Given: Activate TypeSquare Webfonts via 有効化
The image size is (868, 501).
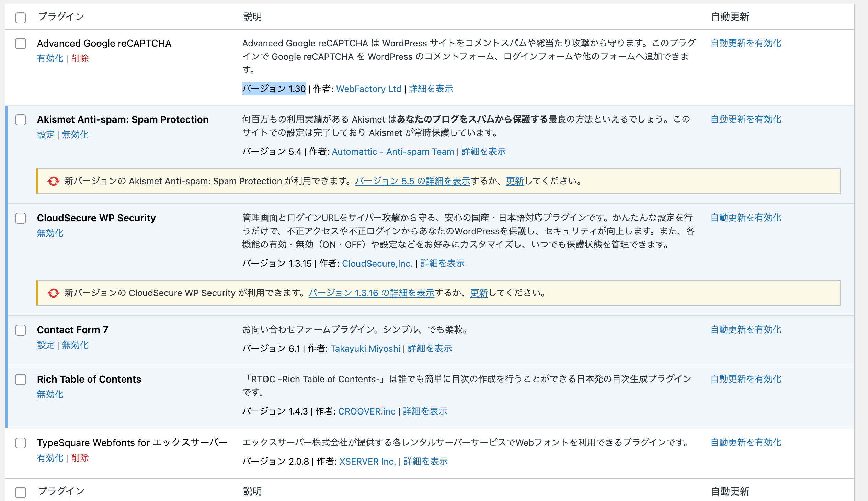Looking at the screenshot, I should pos(50,458).
